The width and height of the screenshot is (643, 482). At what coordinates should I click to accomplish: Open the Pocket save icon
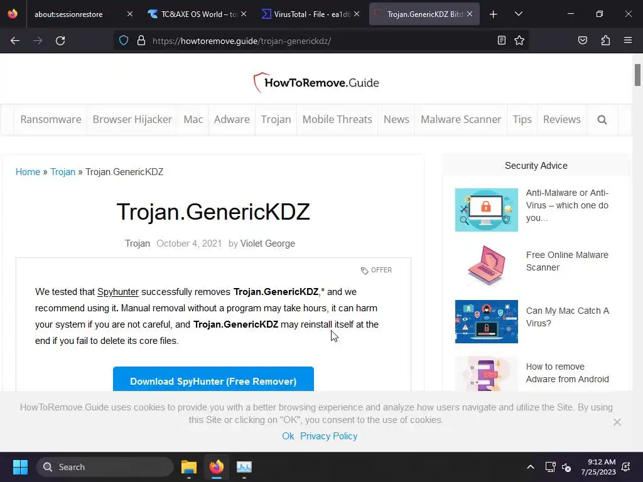tap(582, 40)
